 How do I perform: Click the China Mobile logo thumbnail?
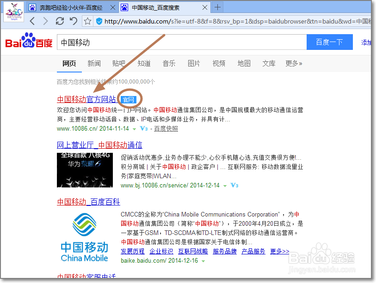85,236
